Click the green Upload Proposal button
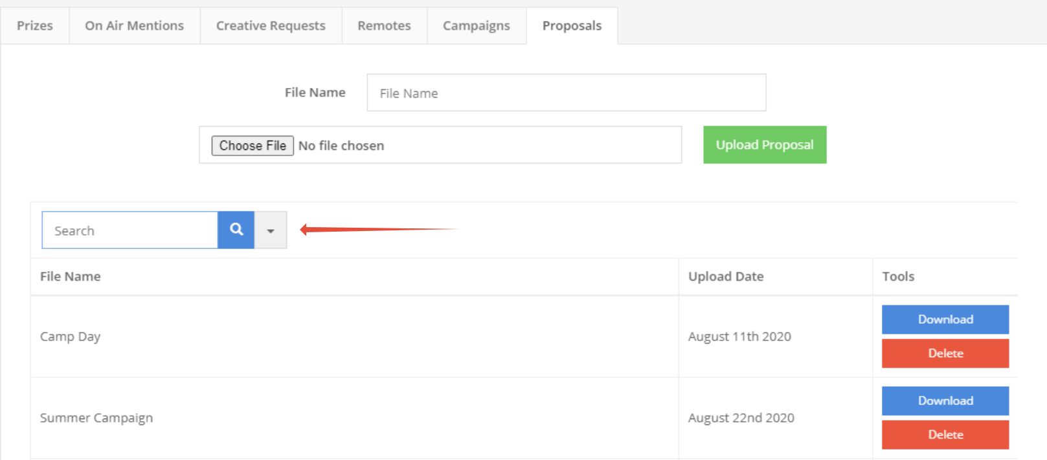The image size is (1047, 460). pos(764,145)
